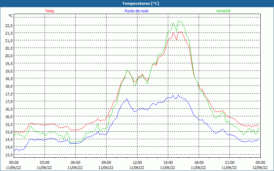Select the blue Punto de rocío legend label

(136, 11)
